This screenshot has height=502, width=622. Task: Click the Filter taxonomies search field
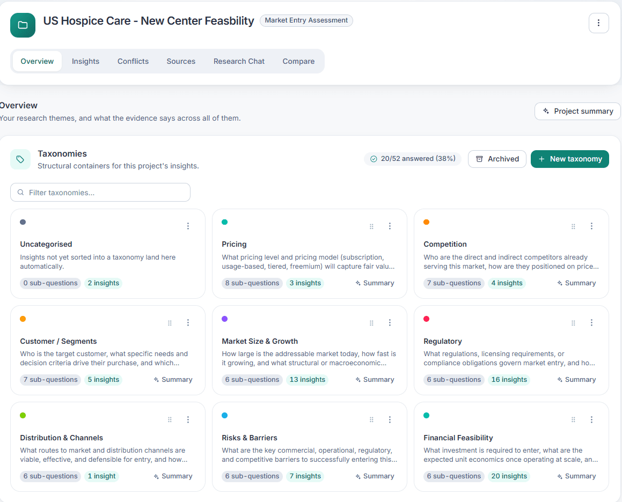click(x=100, y=193)
